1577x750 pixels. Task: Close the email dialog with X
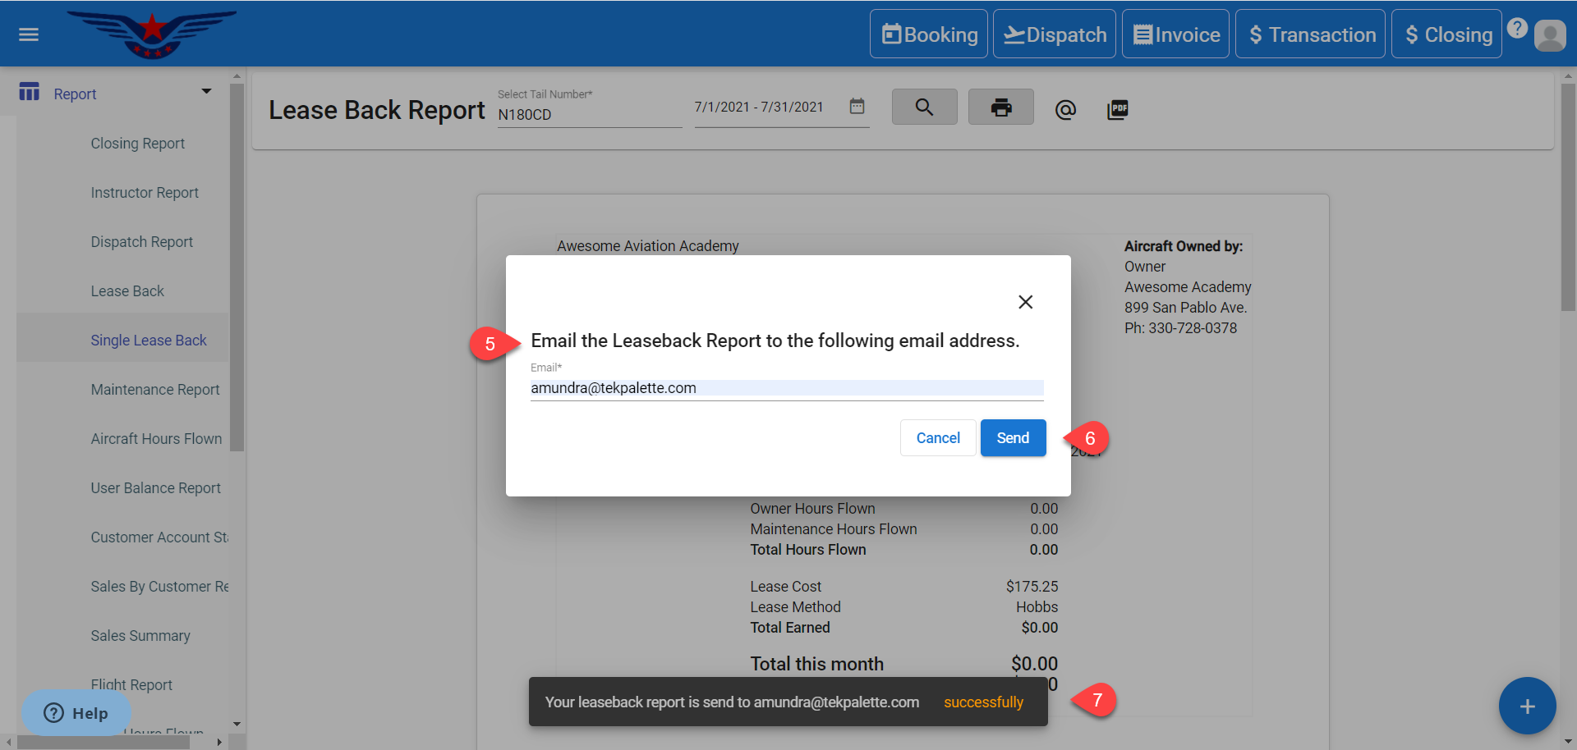point(1025,302)
